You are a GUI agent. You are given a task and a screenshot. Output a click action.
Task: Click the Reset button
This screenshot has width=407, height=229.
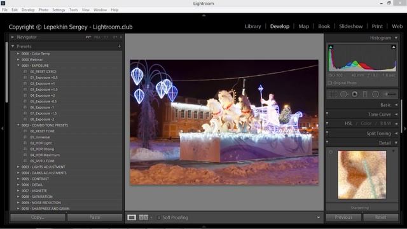pyautogui.click(x=380, y=218)
